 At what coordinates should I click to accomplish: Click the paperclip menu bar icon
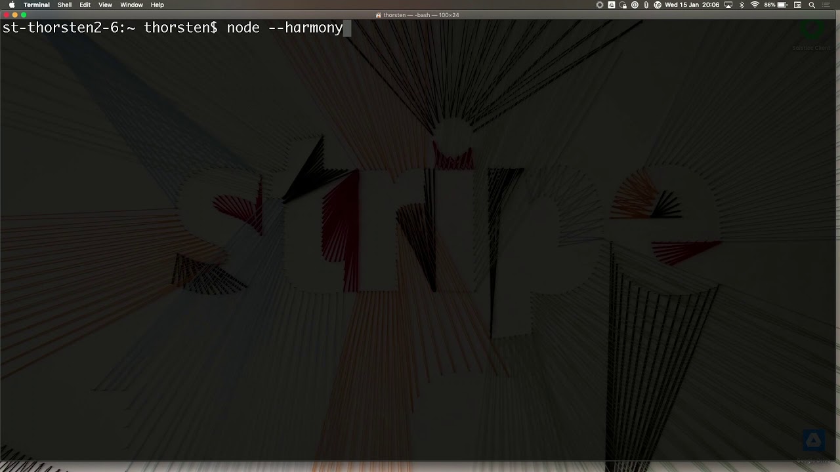point(646,5)
